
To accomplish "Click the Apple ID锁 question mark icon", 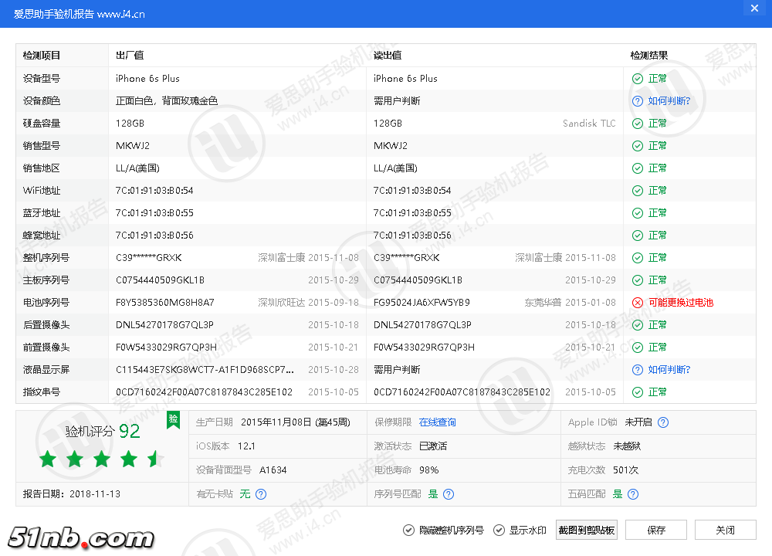I will click(662, 422).
